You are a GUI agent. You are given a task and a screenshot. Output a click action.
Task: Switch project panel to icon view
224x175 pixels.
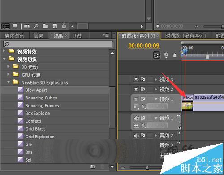click(15, 26)
